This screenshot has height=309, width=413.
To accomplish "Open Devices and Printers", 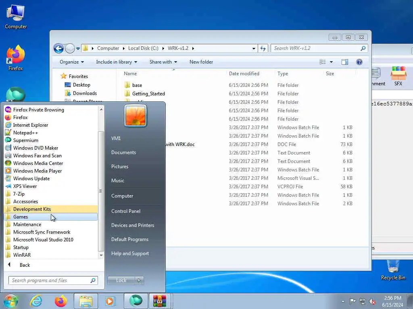I will [x=132, y=225].
